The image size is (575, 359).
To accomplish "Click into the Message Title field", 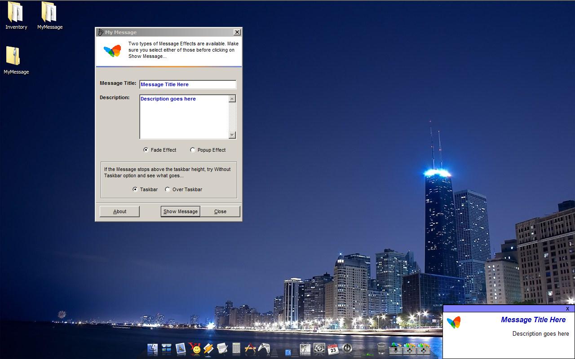I will coord(187,84).
